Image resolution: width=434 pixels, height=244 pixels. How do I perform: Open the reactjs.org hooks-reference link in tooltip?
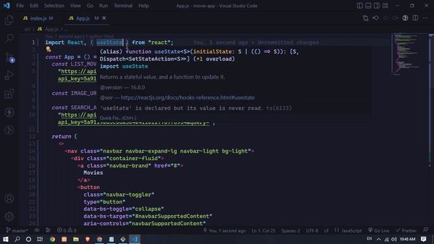click(x=188, y=98)
